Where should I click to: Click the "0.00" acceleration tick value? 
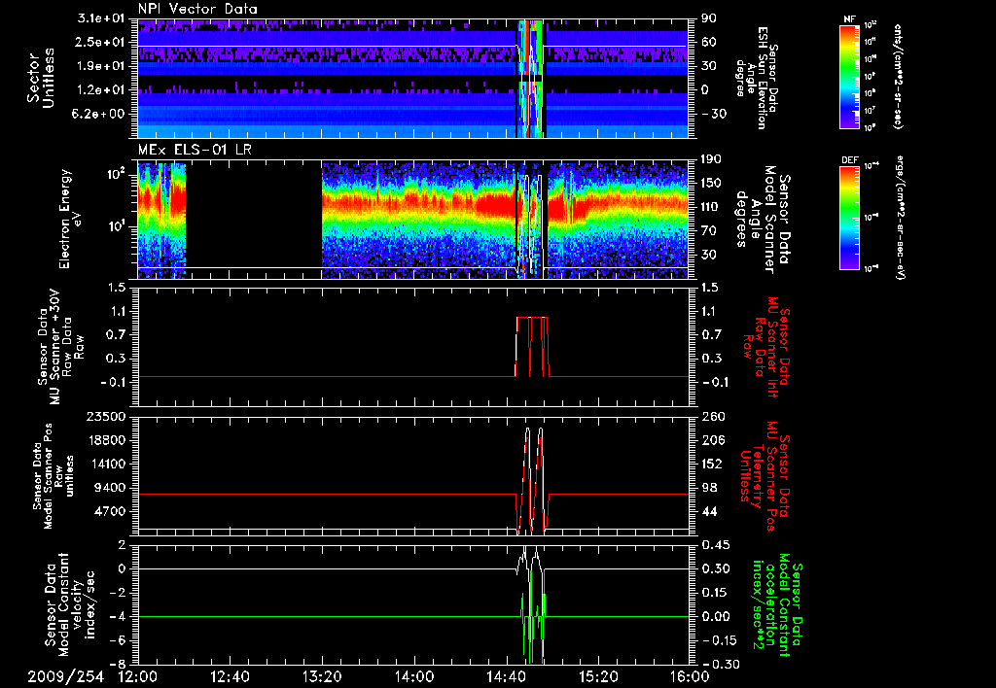tap(715, 616)
